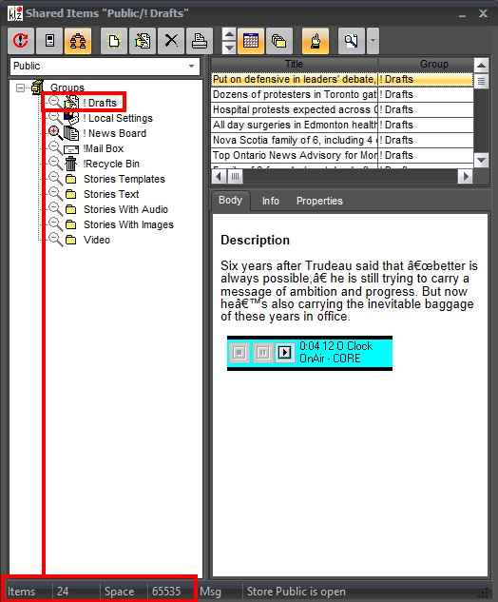
Task: Select the ! Drafts group
Action: pos(100,103)
